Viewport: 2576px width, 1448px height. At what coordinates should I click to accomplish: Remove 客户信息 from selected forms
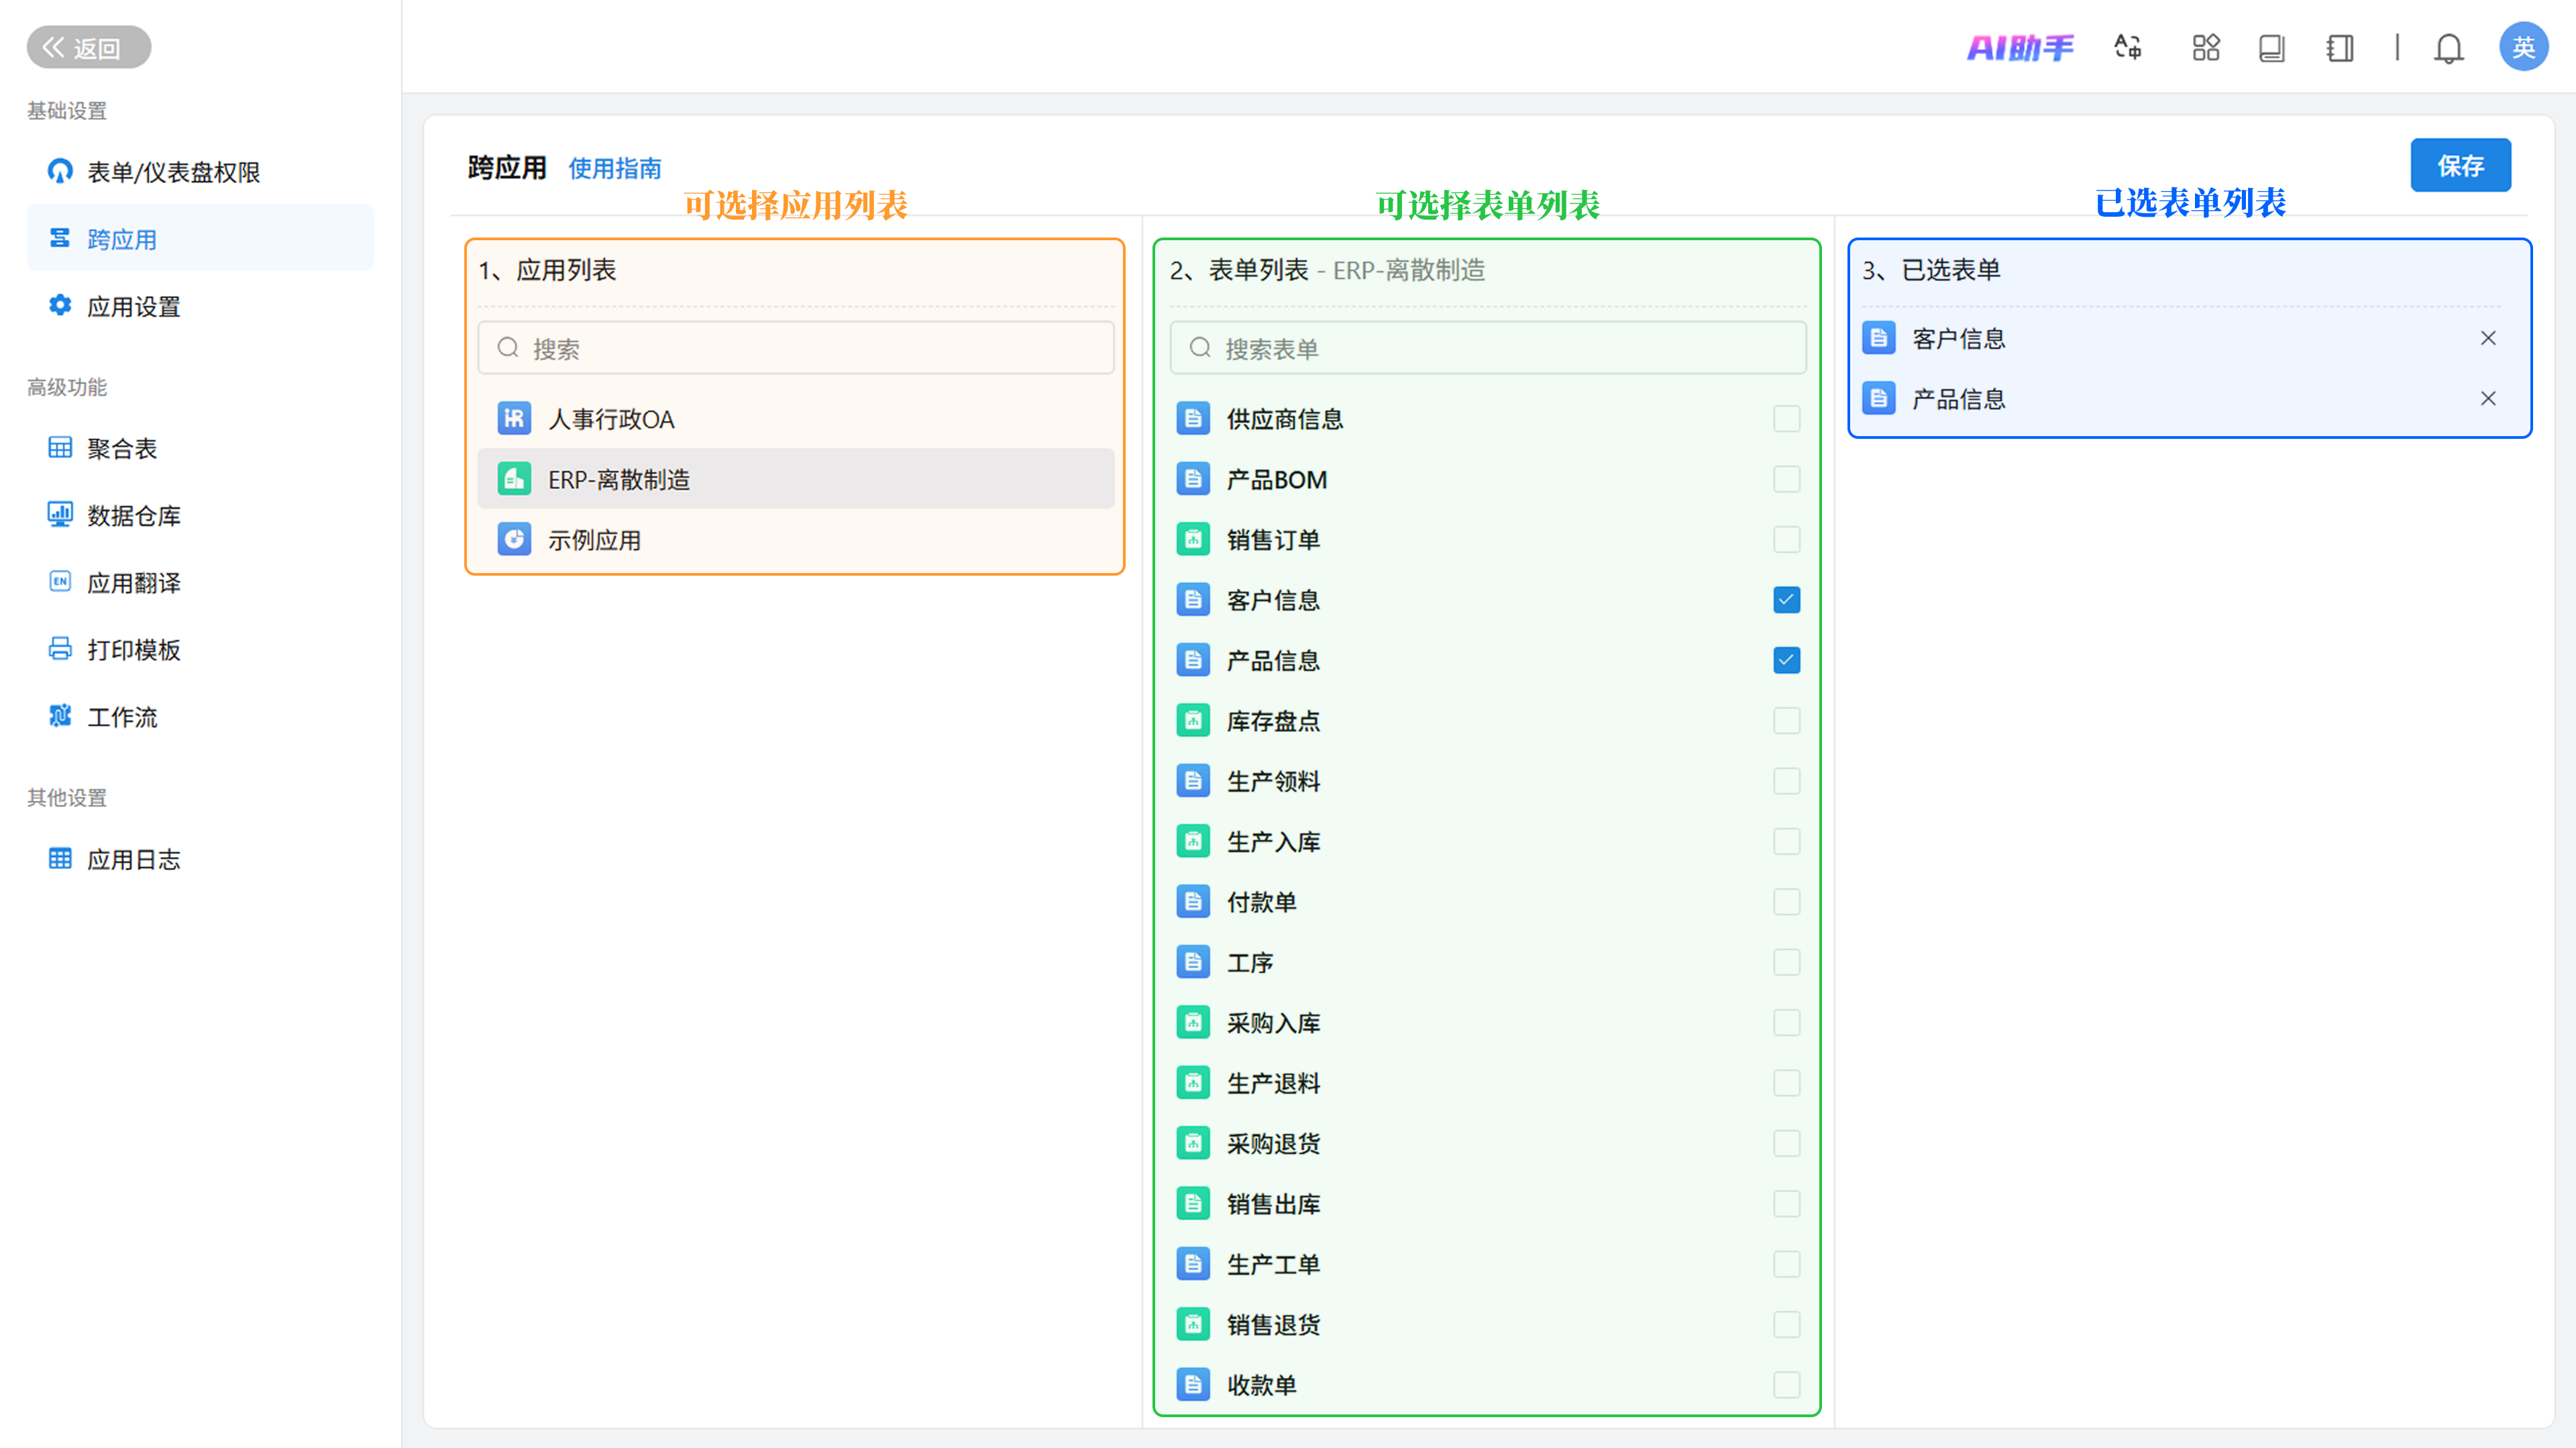(x=2488, y=338)
